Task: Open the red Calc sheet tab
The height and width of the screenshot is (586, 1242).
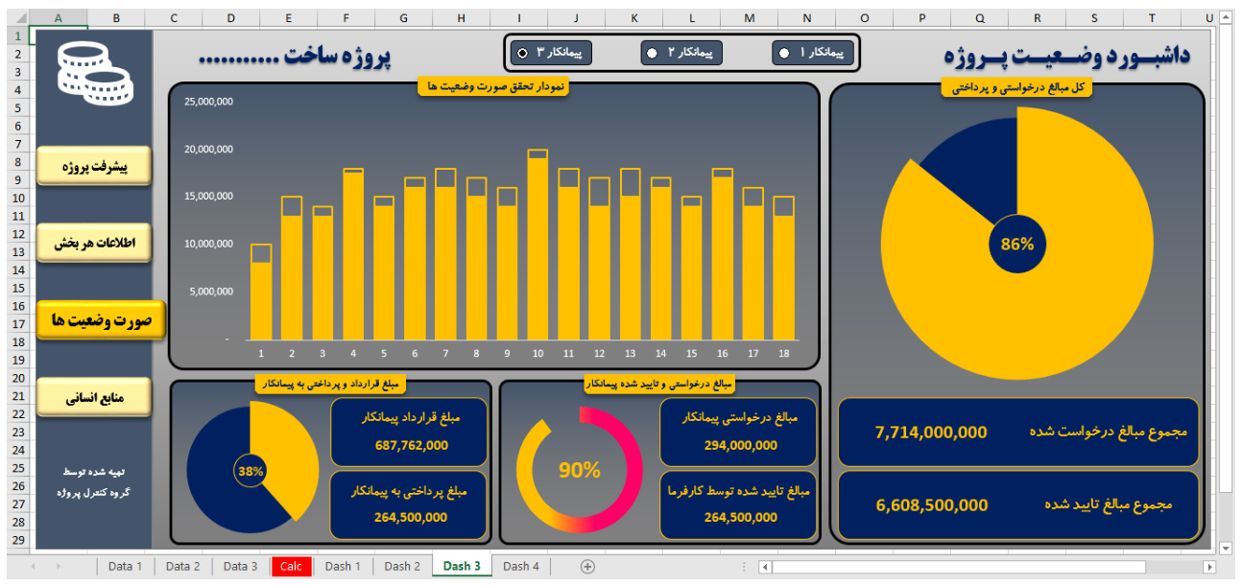Action: 291,566
